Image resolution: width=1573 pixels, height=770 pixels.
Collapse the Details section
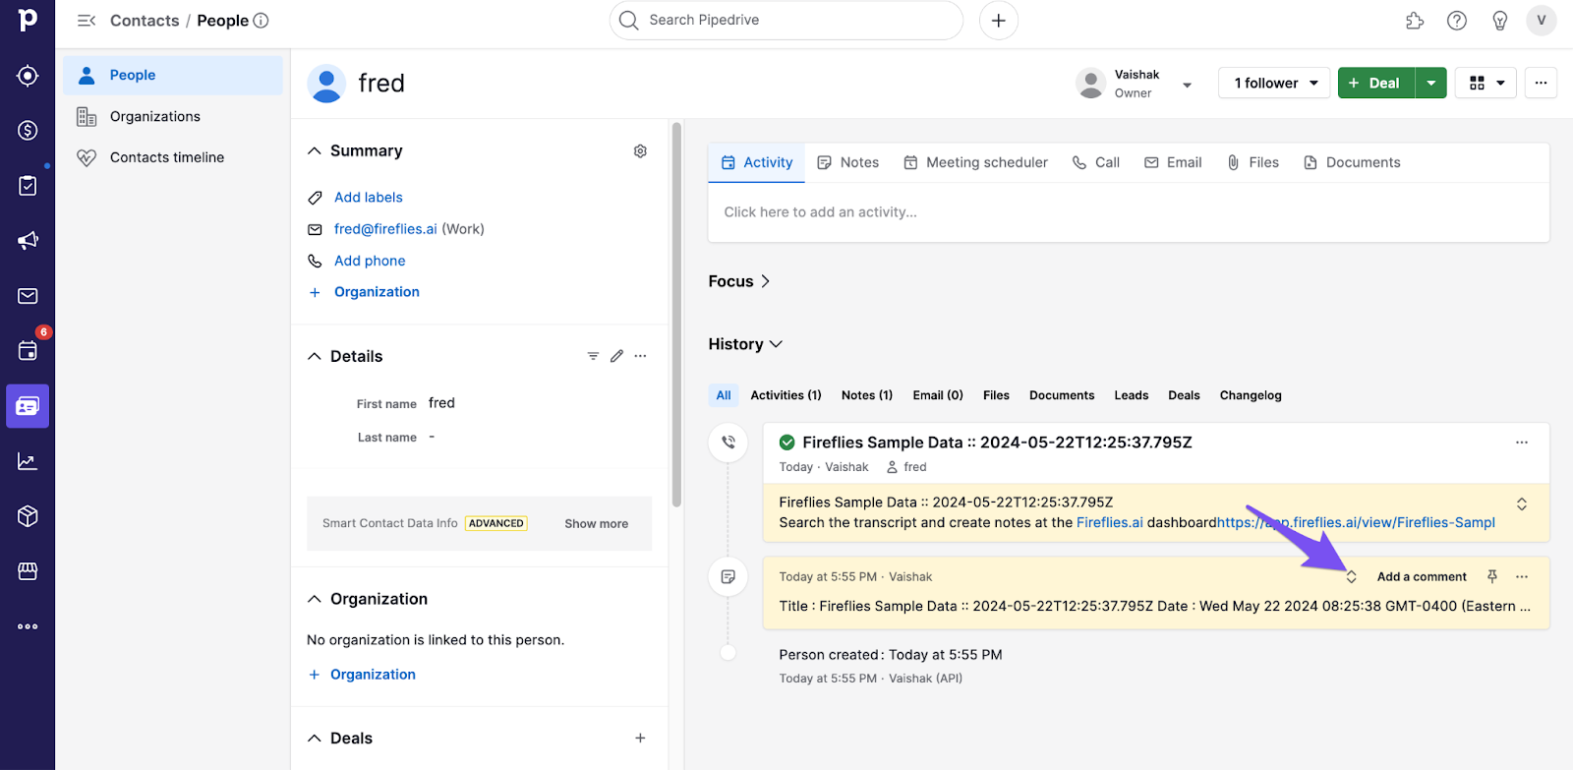[x=315, y=357]
